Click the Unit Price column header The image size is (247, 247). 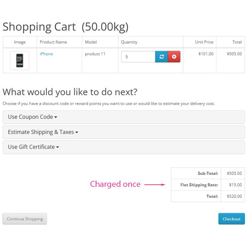click(x=204, y=42)
